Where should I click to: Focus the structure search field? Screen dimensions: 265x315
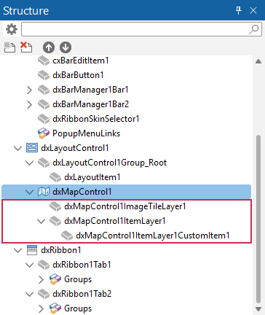(x=141, y=29)
